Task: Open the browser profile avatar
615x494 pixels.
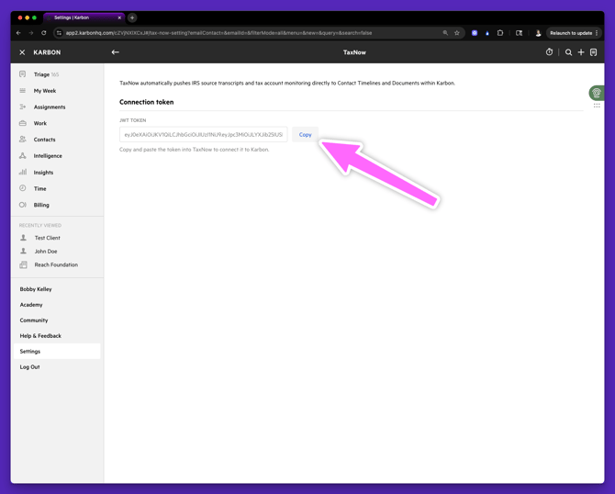Action: point(538,33)
